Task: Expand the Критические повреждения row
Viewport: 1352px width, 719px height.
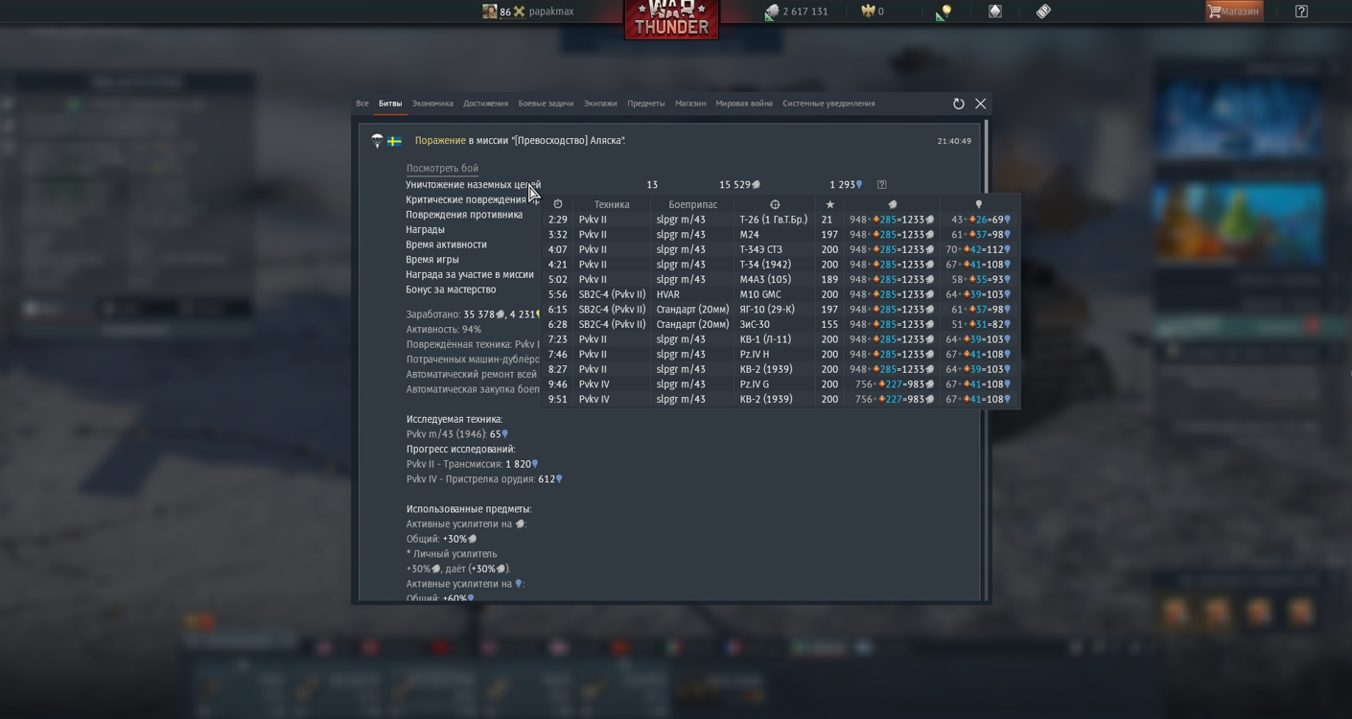Action: click(x=465, y=200)
